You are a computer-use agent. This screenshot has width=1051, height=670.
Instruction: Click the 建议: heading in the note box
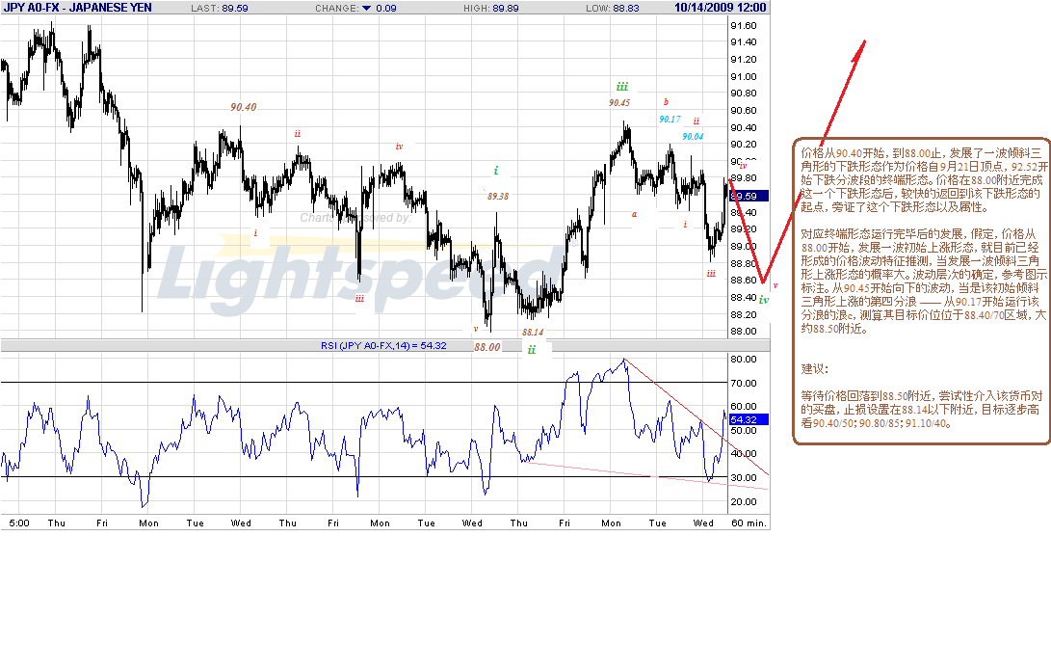pyautogui.click(x=814, y=369)
